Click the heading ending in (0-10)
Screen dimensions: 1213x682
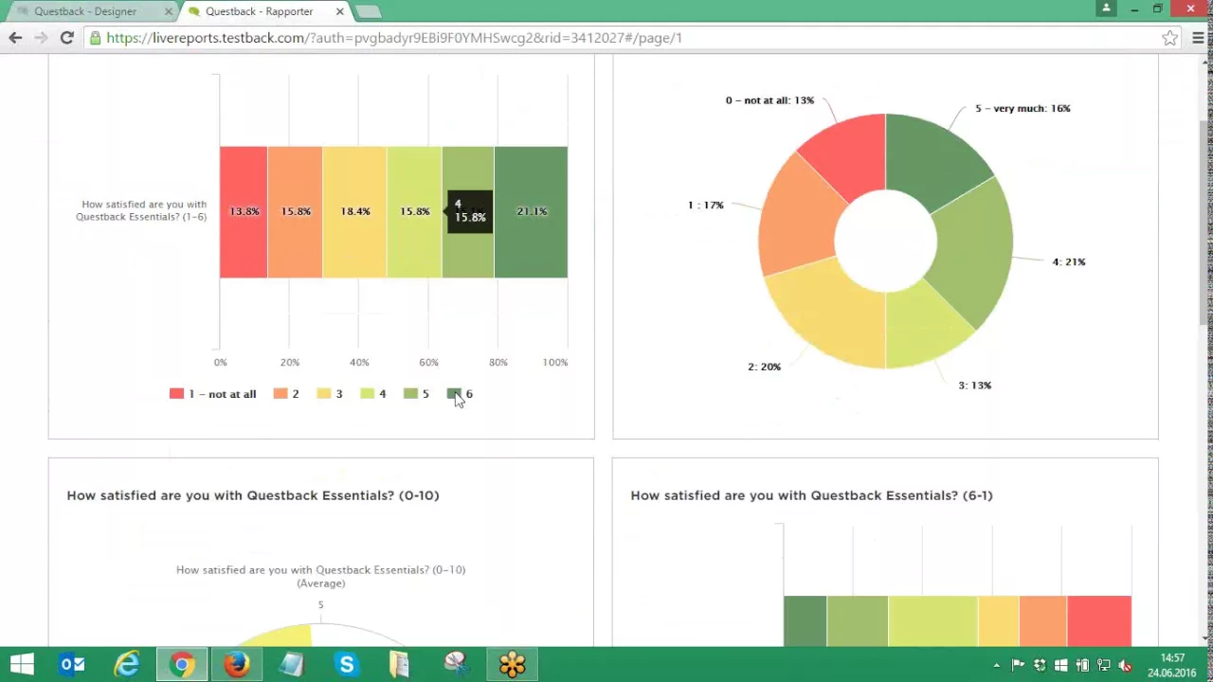click(253, 495)
